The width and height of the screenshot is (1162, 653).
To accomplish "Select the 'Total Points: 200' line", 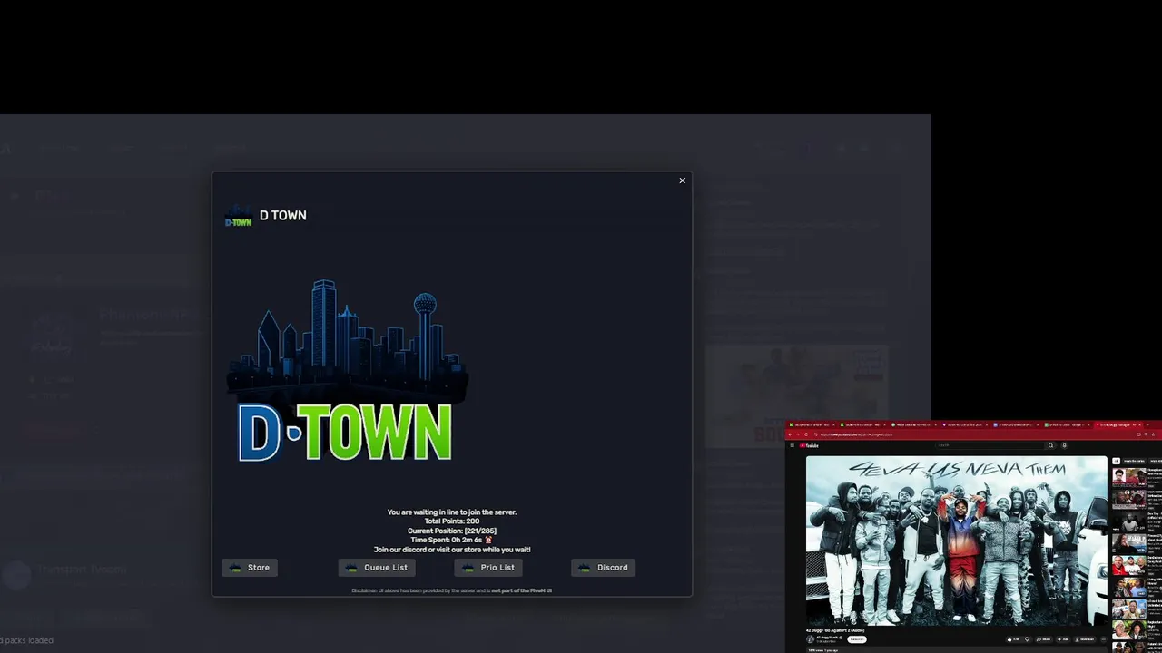I will 452,521.
